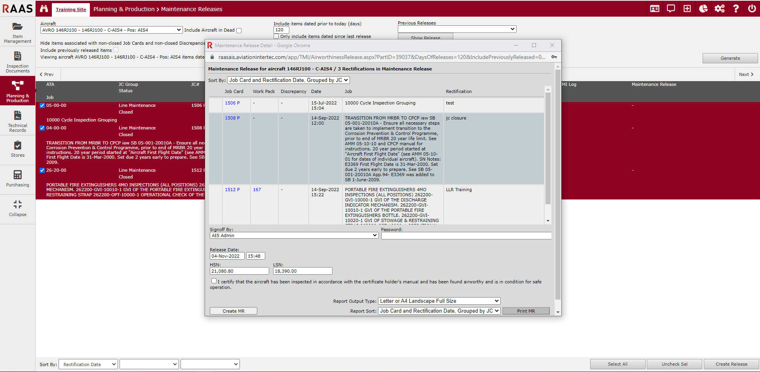Click the Purchasing calculator icon
Image resolution: width=760 pixels, height=372 pixels.
[x=17, y=175]
